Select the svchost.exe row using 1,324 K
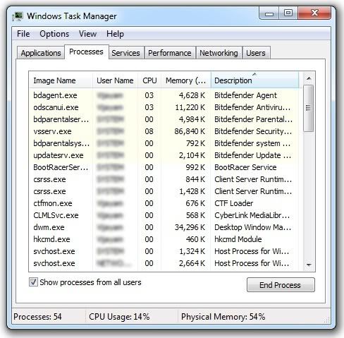Viewport: 344px width, 338px height. click(x=164, y=251)
